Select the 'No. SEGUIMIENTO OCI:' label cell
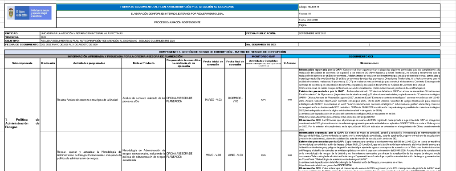Screen dimensions: 456x171 [272, 45]
